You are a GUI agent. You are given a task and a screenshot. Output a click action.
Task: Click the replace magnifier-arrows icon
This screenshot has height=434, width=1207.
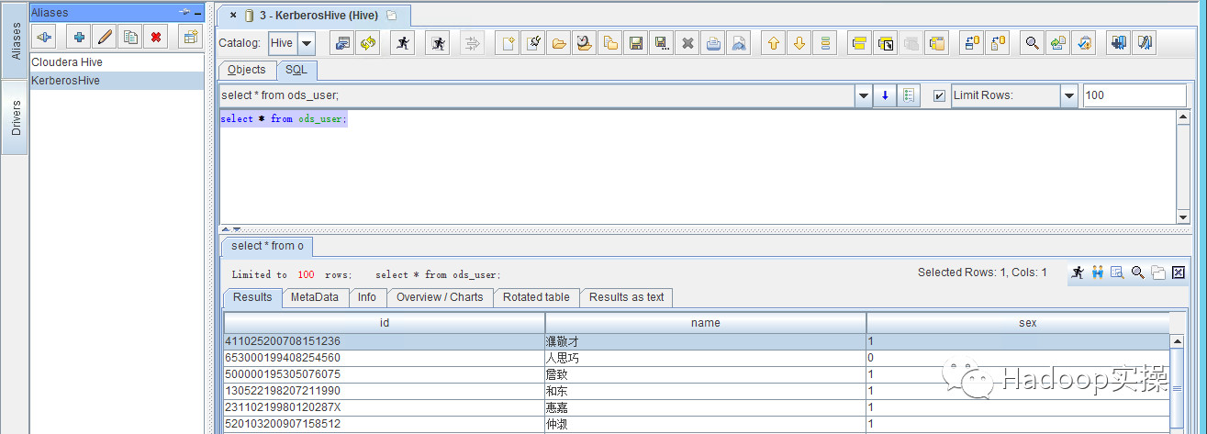(1058, 43)
